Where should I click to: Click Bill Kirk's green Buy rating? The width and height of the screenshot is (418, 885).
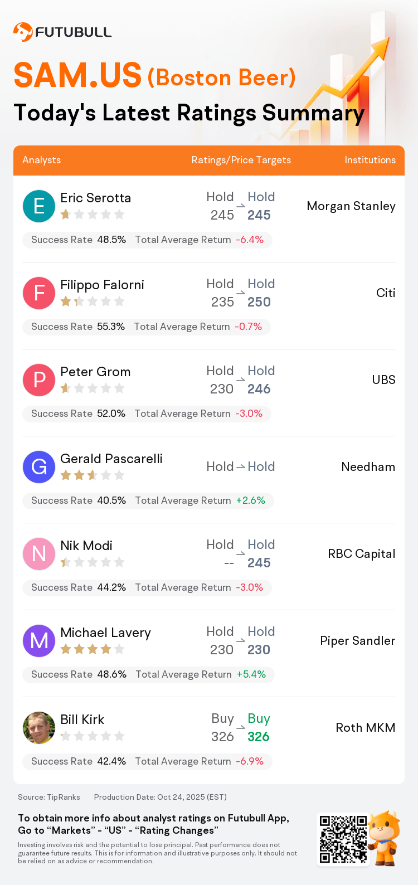[x=259, y=719]
